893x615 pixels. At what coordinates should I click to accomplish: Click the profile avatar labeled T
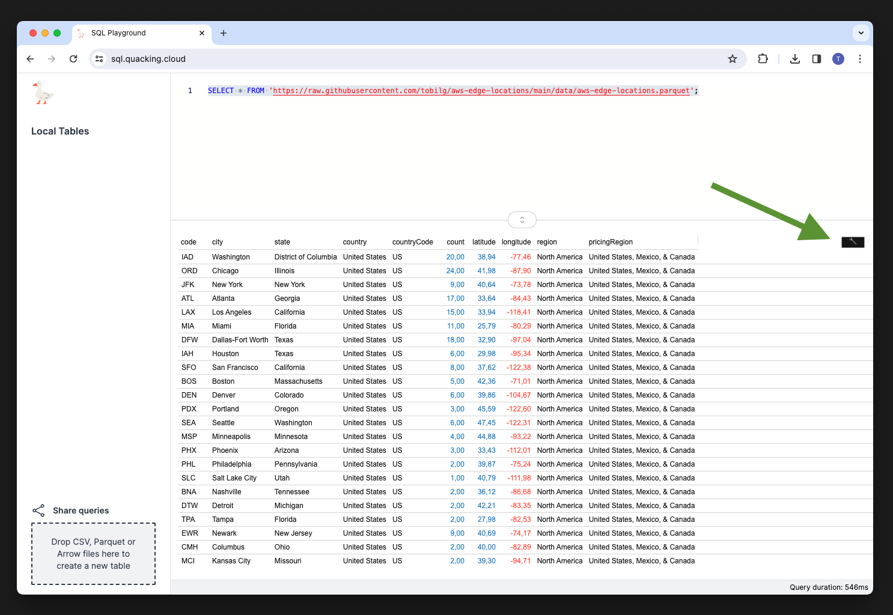point(838,59)
